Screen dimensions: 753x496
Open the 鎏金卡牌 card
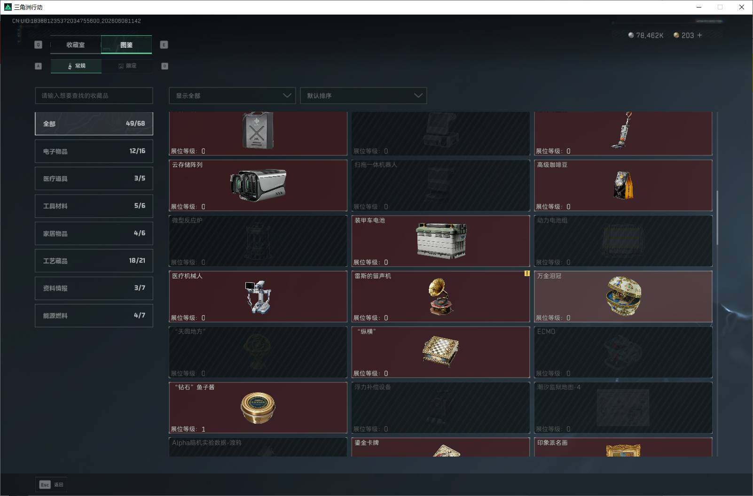[x=440, y=447]
